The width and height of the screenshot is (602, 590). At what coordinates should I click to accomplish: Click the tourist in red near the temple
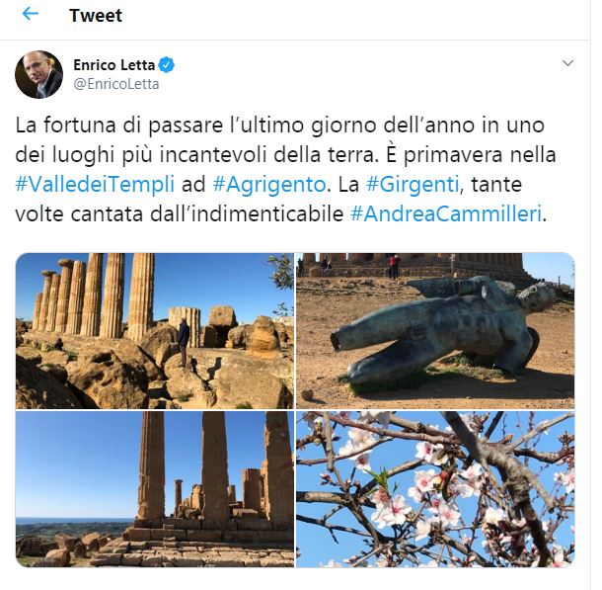(393, 265)
